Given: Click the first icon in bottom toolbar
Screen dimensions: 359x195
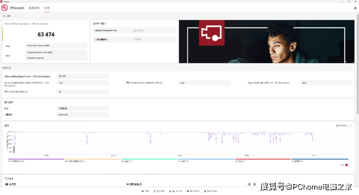Looking at the screenshot, I should pos(143,191).
